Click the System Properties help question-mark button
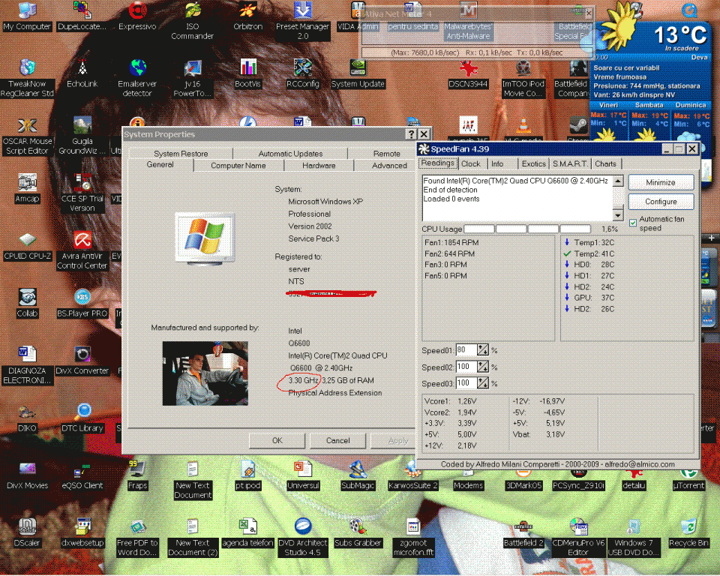 (x=411, y=134)
